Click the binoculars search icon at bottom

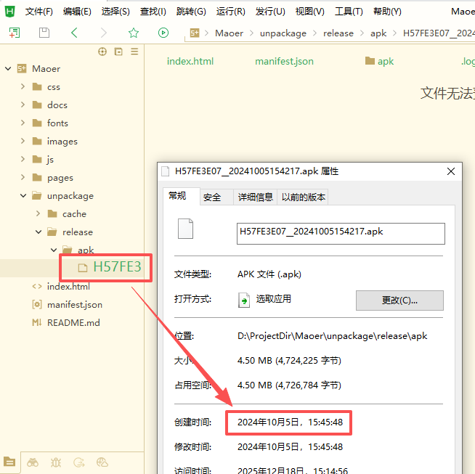pyautogui.click(x=33, y=462)
